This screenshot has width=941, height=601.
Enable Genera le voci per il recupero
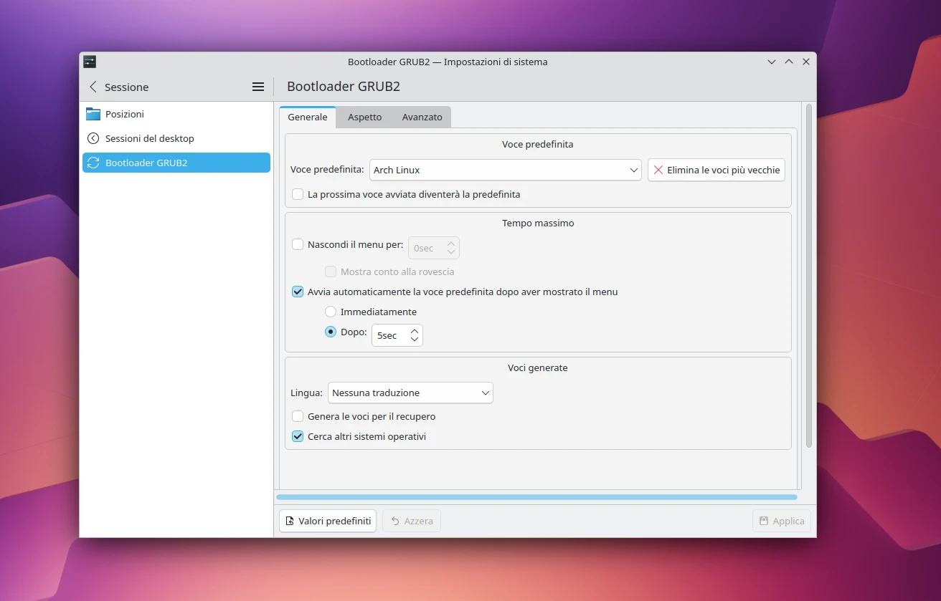click(297, 415)
